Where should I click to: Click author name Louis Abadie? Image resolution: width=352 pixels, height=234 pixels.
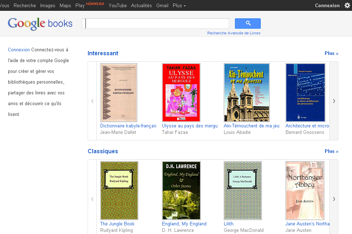[x=237, y=132]
